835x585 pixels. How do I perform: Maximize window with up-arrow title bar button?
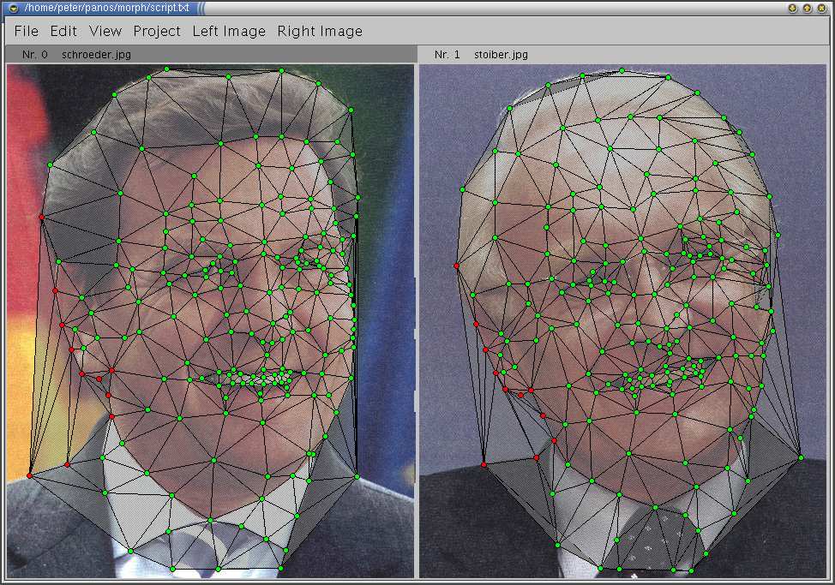[808, 8]
